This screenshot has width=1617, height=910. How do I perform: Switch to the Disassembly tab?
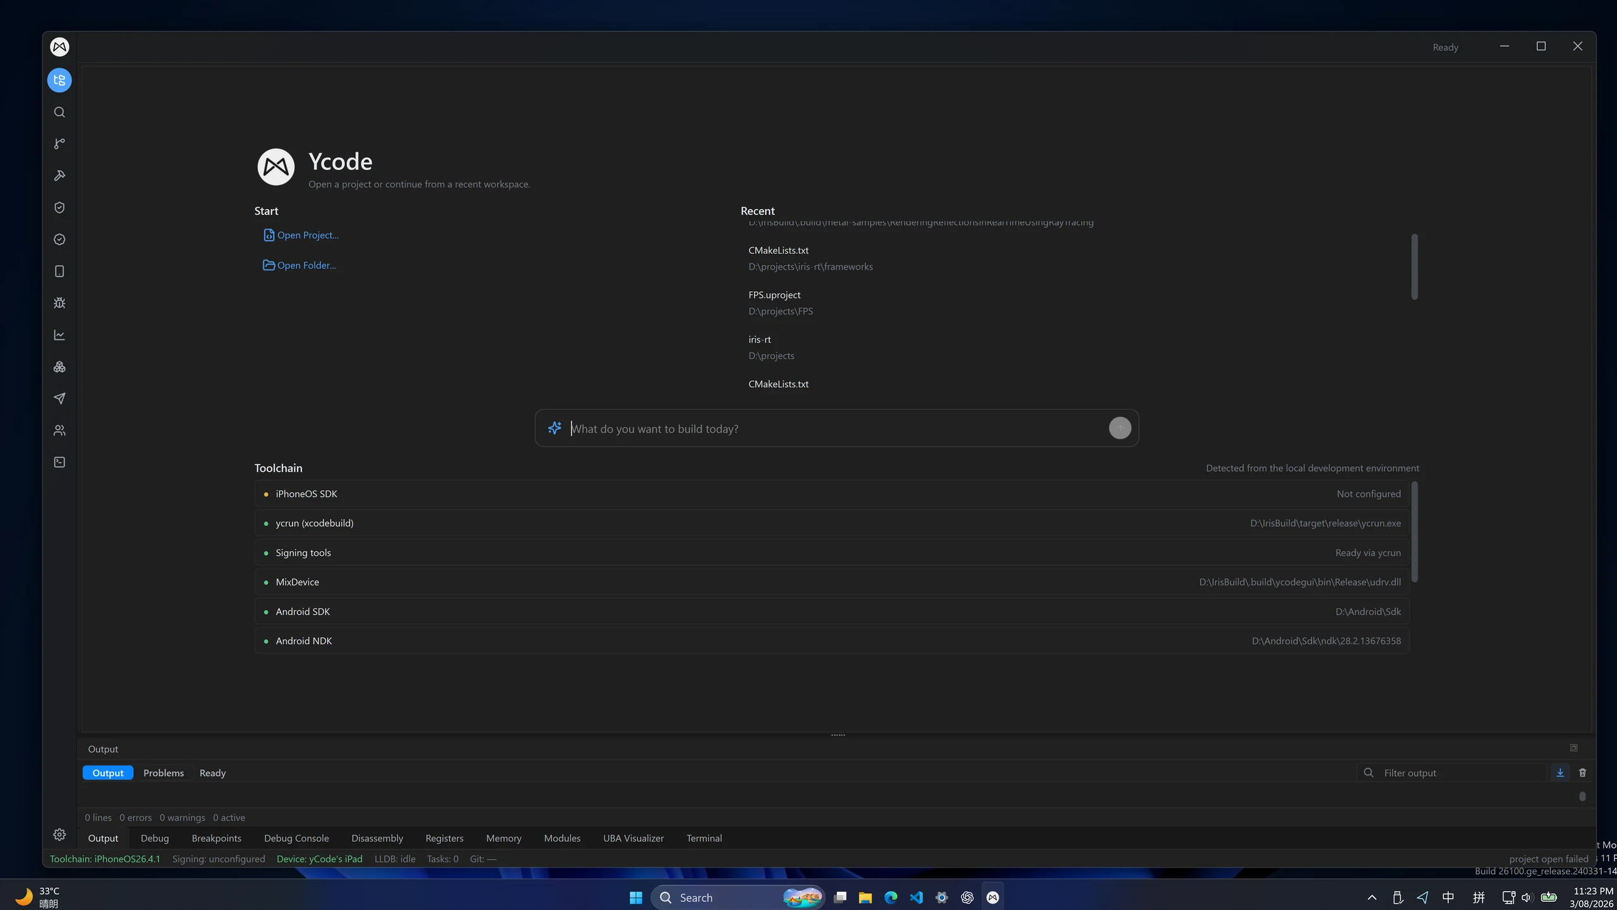coord(377,838)
